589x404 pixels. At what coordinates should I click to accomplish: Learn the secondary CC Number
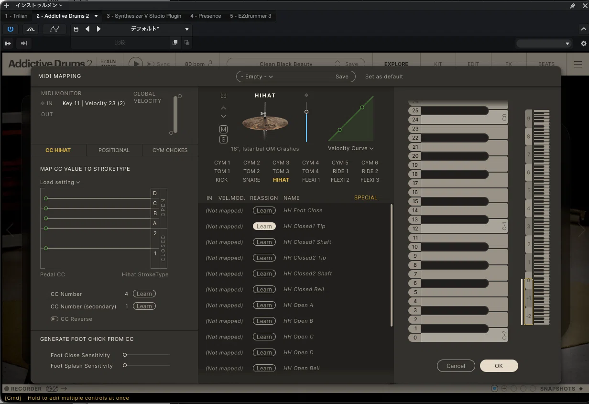[x=144, y=306]
